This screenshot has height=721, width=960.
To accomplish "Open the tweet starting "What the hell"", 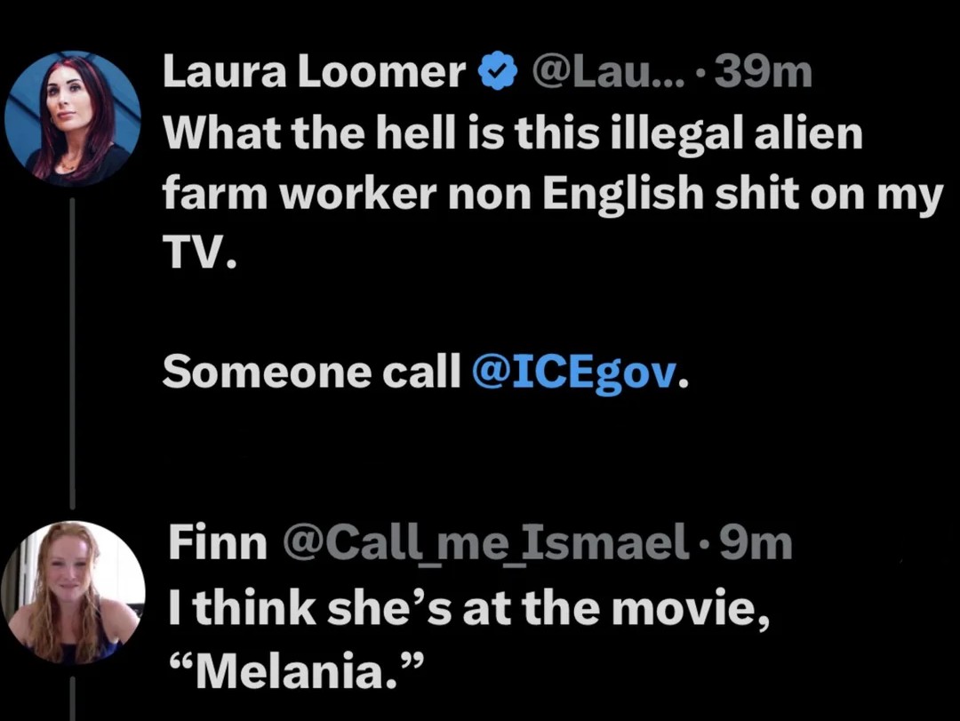I will [x=511, y=135].
